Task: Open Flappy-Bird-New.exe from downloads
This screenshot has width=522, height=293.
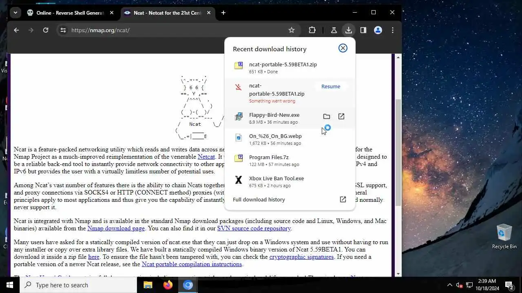Action: tap(341, 116)
